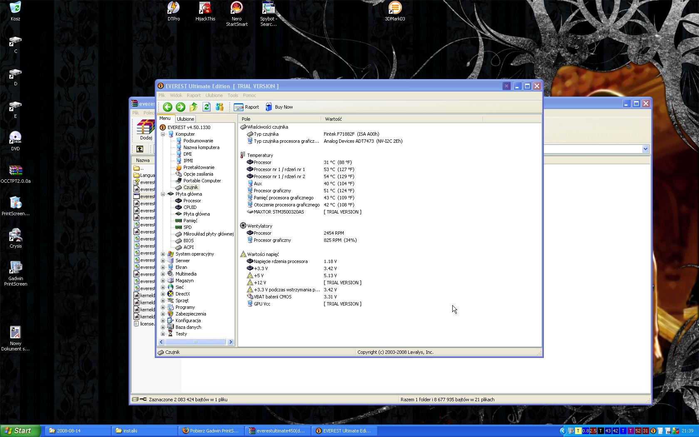699x437 pixels.
Task: Select the VBAT baterii CMOS row
Action: click(273, 297)
